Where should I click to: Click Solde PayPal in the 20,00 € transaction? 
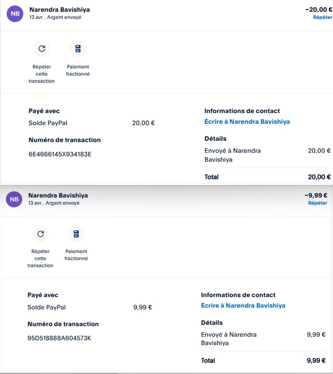coord(48,123)
